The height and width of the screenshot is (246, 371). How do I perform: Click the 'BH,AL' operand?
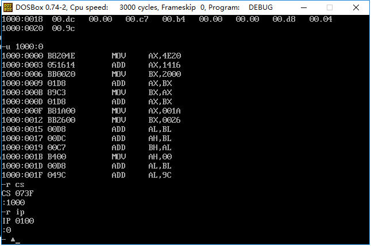(160, 148)
